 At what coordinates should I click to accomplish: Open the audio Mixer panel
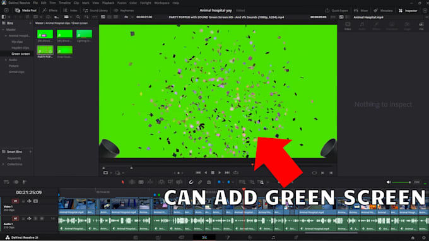[x=361, y=10]
